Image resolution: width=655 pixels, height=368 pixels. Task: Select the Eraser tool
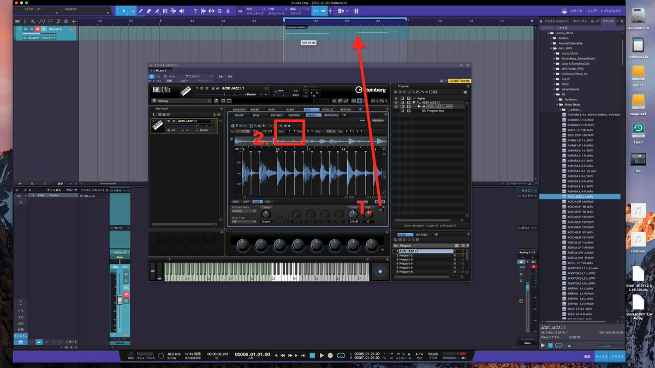[149, 10]
